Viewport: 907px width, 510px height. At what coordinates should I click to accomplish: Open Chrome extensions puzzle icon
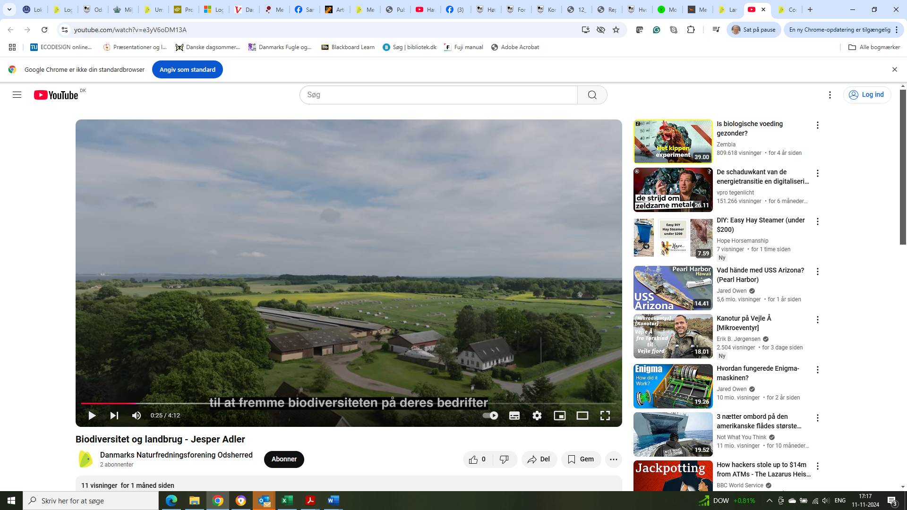click(x=691, y=30)
